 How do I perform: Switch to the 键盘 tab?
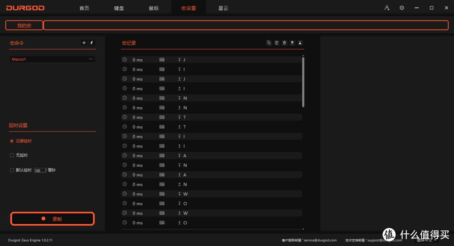(119, 8)
